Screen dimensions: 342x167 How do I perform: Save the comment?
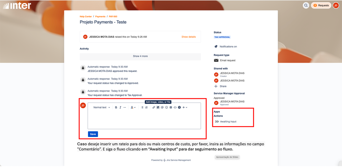pyautogui.click(x=93, y=134)
